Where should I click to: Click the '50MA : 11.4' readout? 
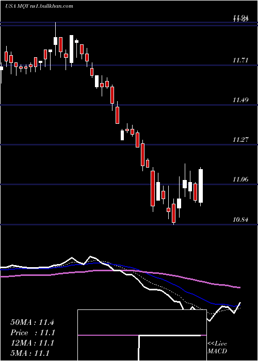(x=32, y=322)
